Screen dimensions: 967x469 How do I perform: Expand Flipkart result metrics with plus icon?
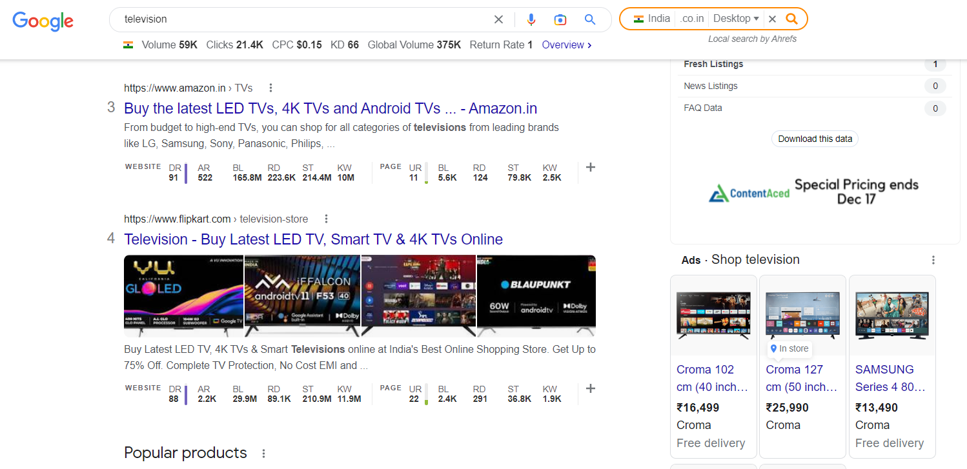pyautogui.click(x=590, y=388)
